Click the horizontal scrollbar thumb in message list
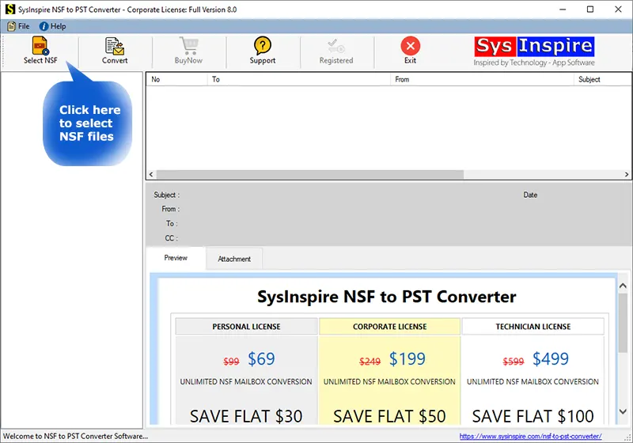The image size is (633, 443). coord(310,174)
